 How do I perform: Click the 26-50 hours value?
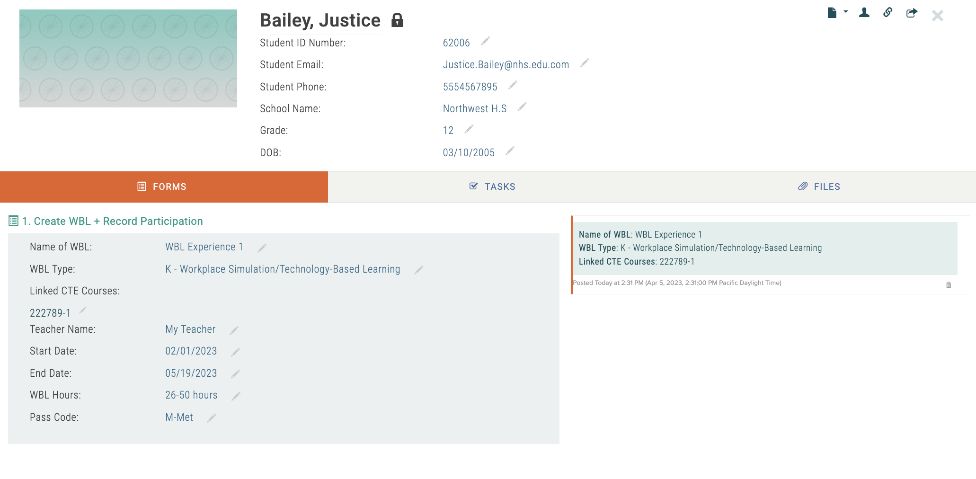click(191, 395)
